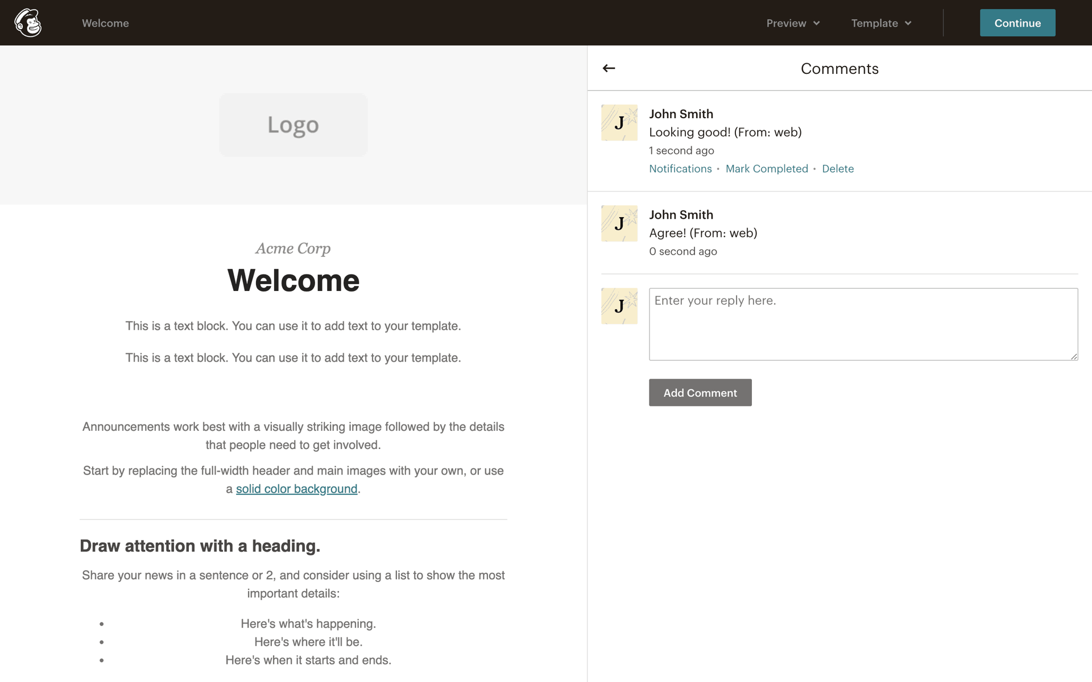Focus the Enter your reply here field
The image size is (1092, 682).
[863, 324]
